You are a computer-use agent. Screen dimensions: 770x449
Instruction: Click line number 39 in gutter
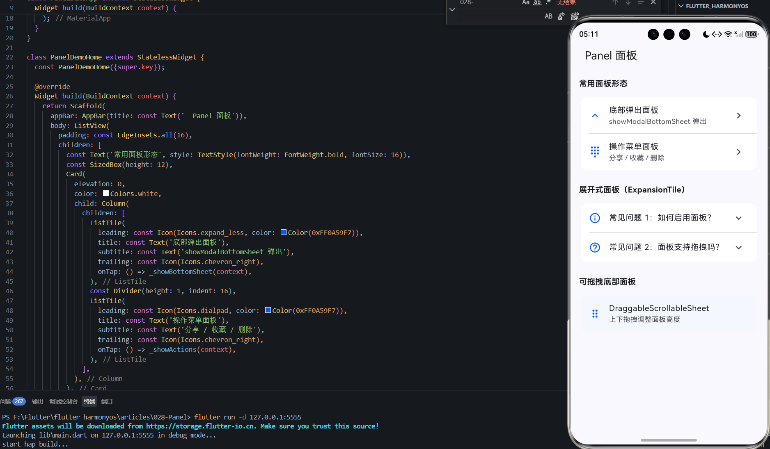pyautogui.click(x=9, y=223)
